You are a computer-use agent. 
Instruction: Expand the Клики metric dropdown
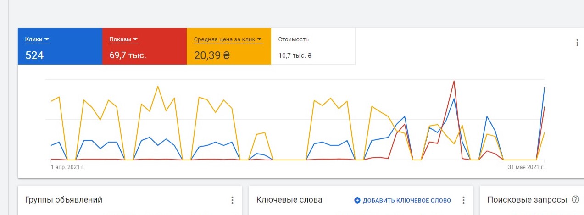[x=37, y=39]
